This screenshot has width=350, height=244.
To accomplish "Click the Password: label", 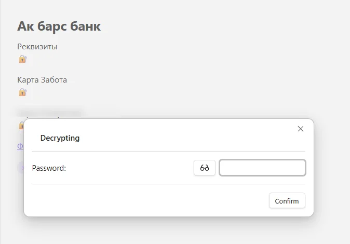I will pyautogui.click(x=49, y=168).
